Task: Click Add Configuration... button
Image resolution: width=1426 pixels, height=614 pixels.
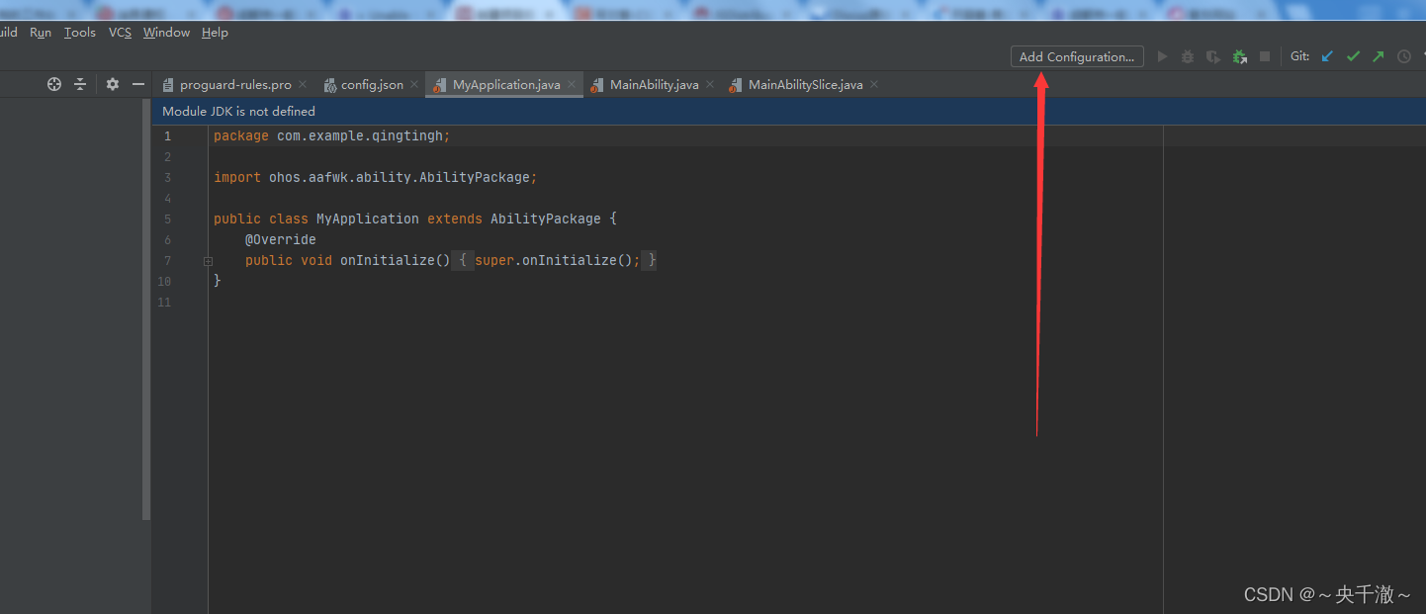Action: click(1077, 56)
